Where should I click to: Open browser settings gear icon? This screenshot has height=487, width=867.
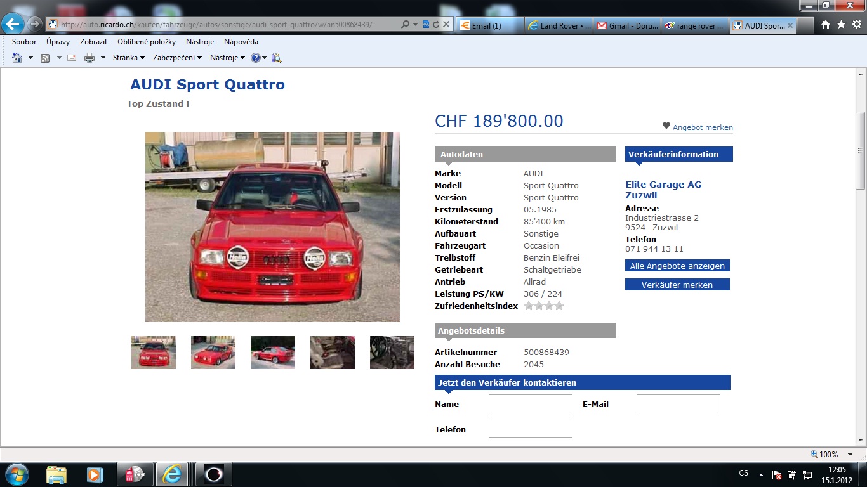pos(856,25)
